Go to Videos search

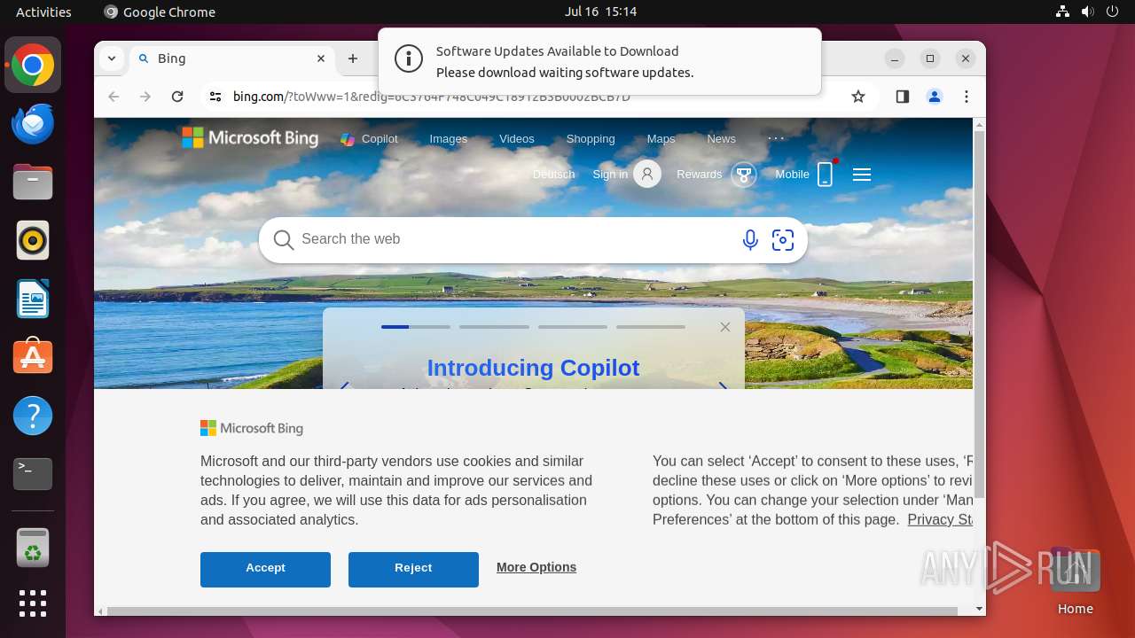517,139
